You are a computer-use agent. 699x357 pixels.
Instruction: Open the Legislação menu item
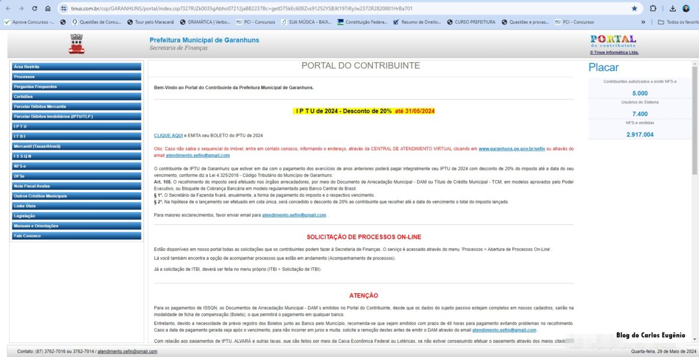pyautogui.click(x=77, y=215)
